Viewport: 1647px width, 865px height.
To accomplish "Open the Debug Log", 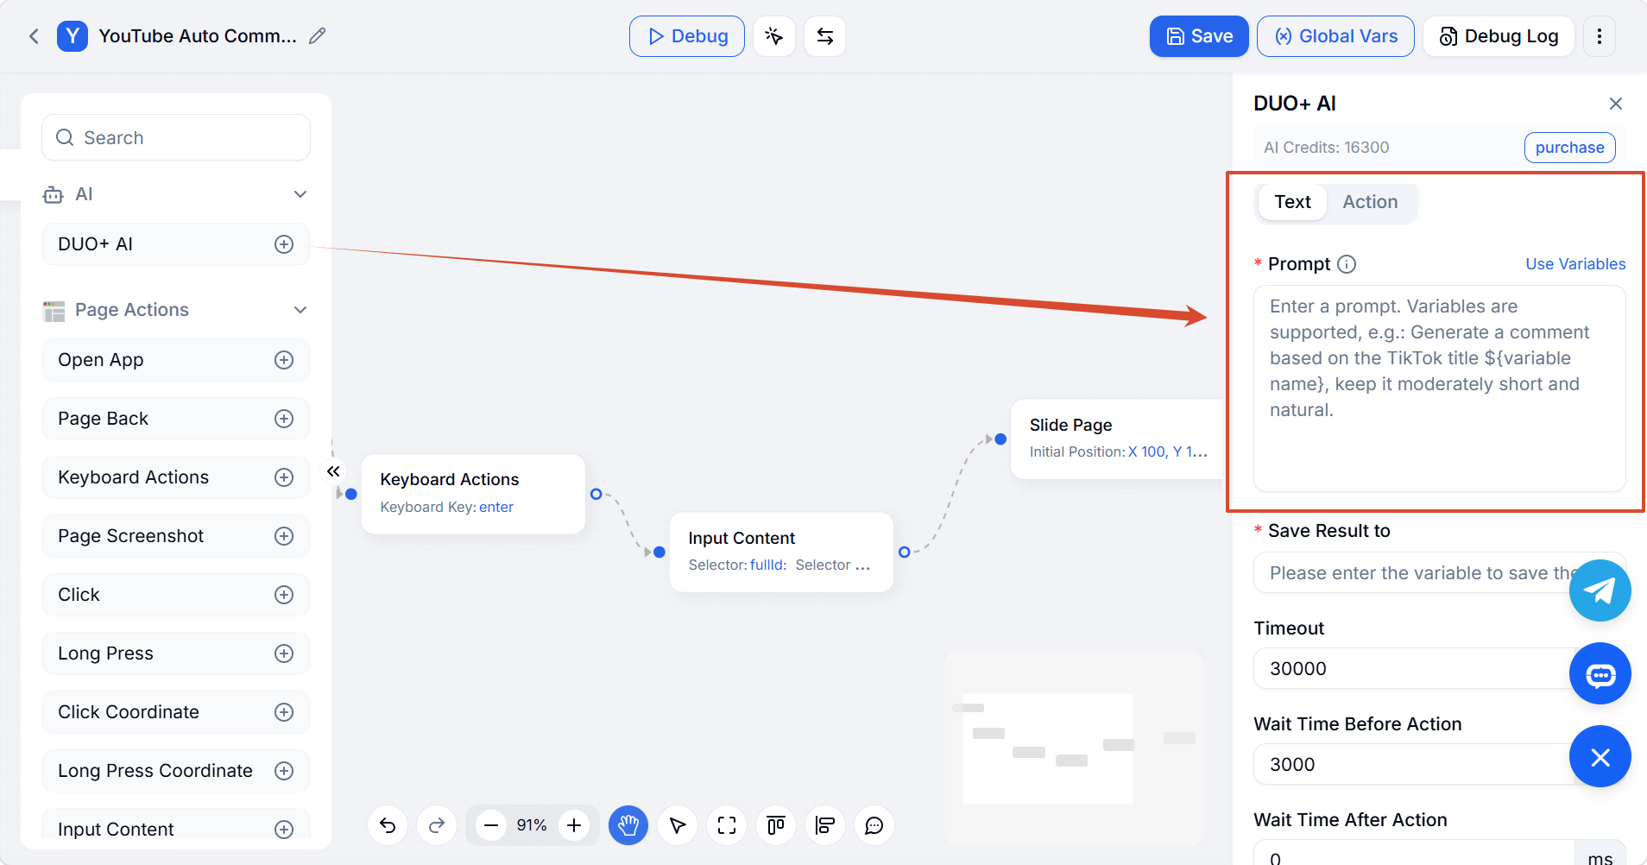I will 1499,36.
